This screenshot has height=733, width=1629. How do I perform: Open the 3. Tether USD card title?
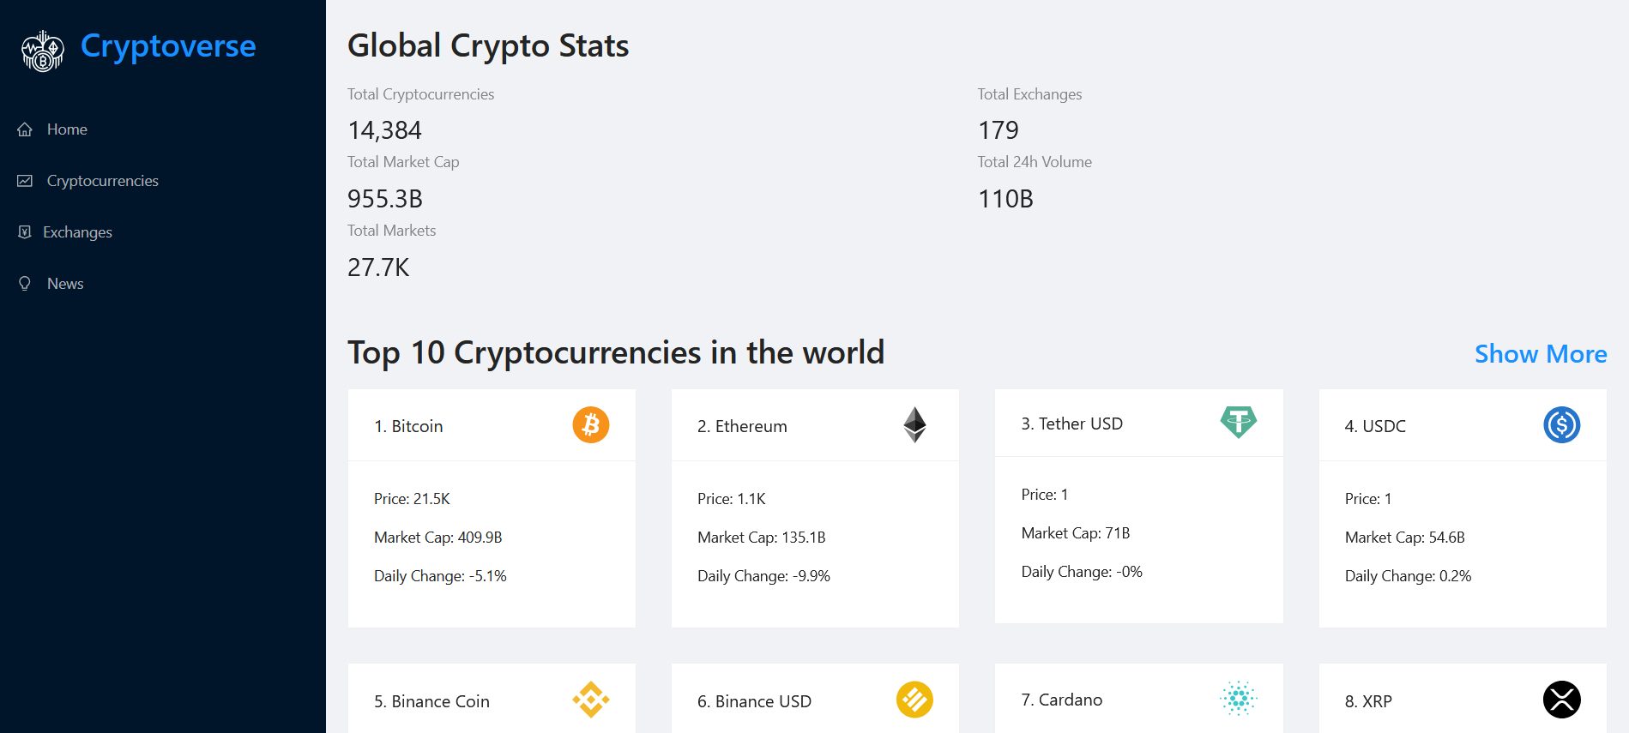click(x=1071, y=424)
